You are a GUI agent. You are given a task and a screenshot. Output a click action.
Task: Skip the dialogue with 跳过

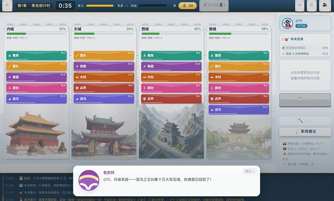tap(249, 171)
